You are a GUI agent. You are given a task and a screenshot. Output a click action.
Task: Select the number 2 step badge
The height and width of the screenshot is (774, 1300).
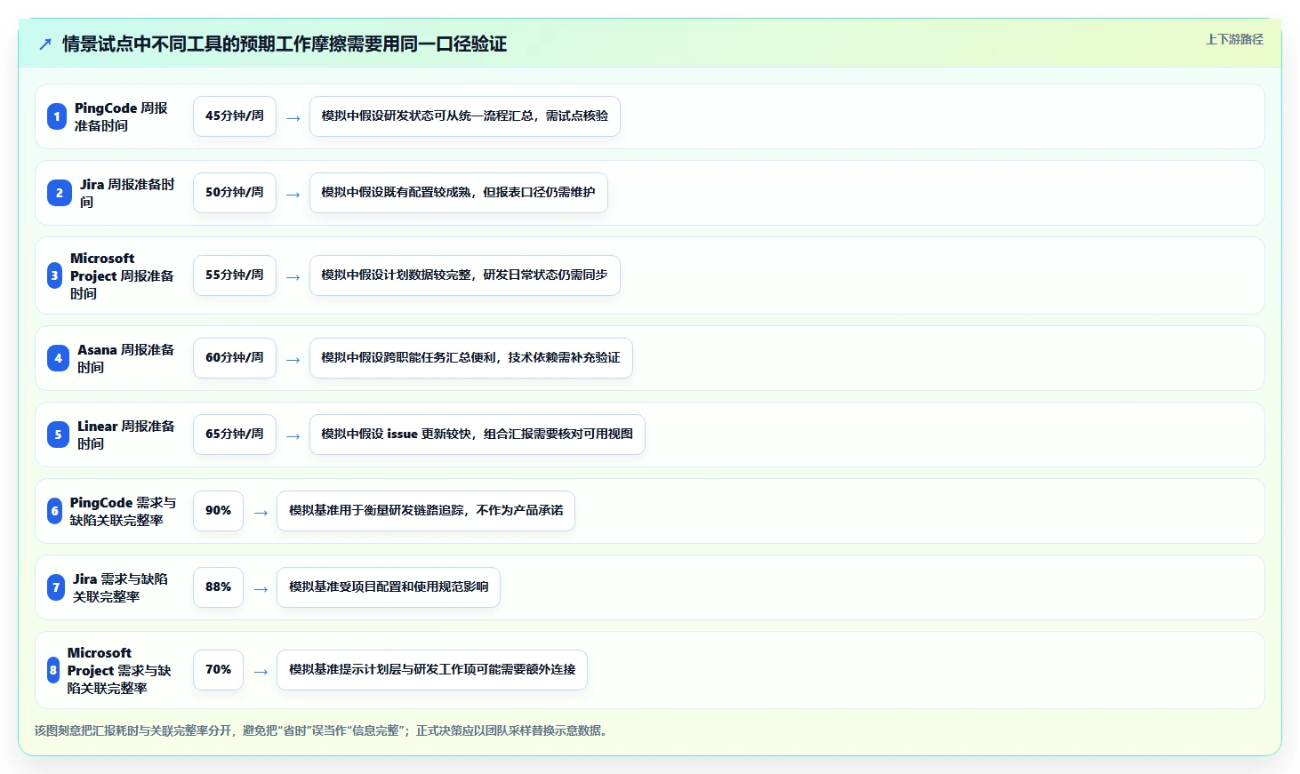[60, 193]
